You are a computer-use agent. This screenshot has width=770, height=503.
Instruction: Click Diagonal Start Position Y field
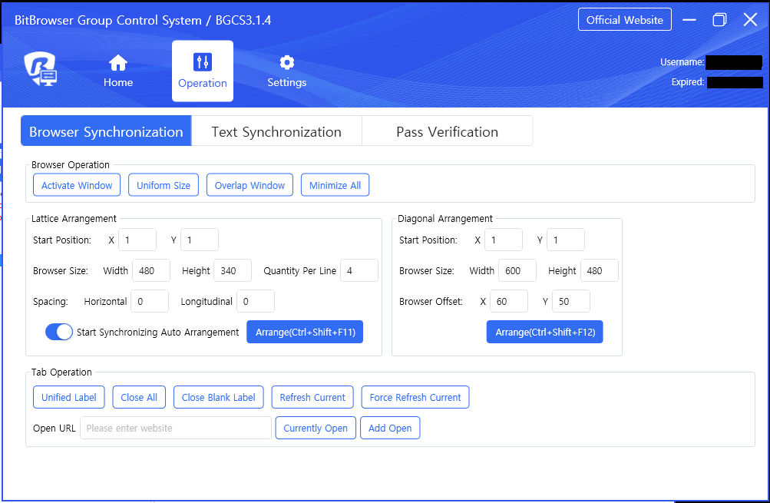(566, 240)
